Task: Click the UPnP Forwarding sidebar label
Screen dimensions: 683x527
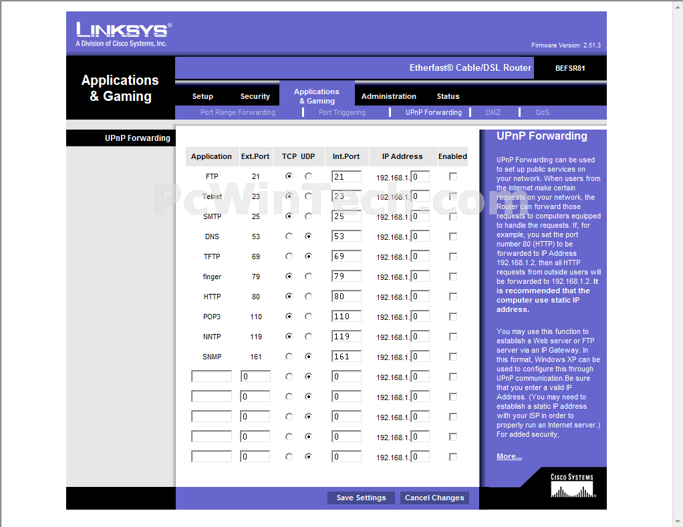Action: coord(137,138)
